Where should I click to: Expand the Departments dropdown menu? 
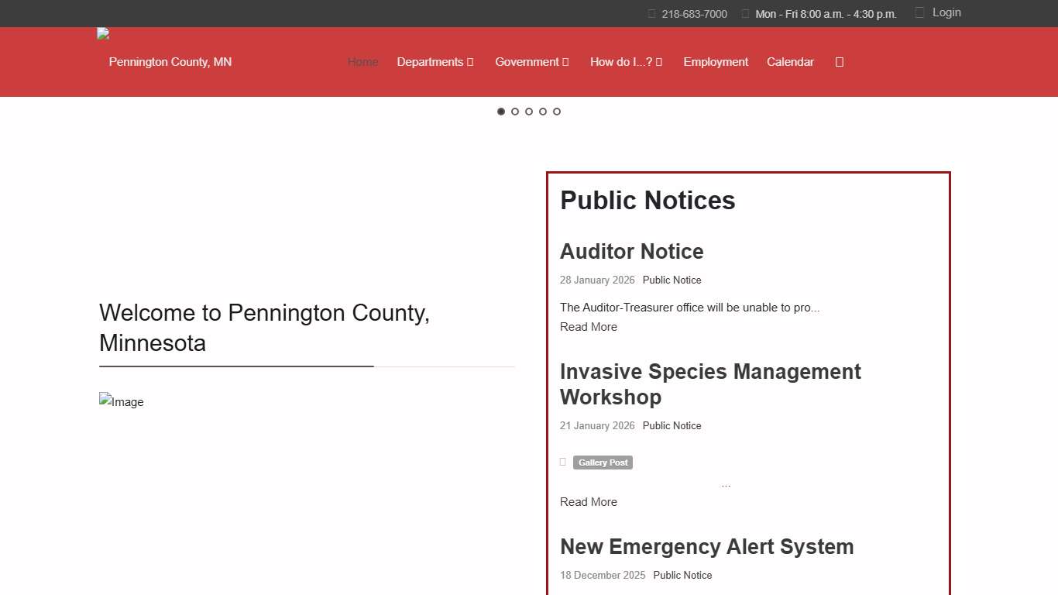[x=435, y=62]
